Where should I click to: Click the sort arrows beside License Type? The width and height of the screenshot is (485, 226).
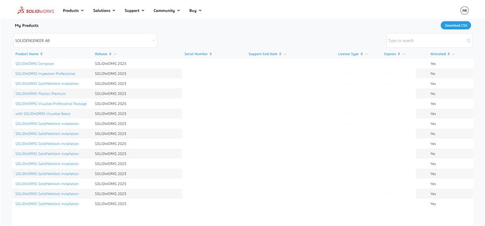(x=362, y=54)
